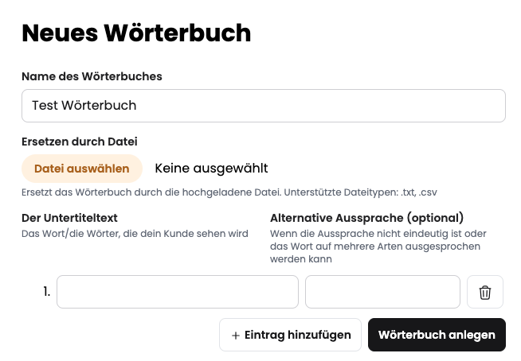The height and width of the screenshot is (361, 521).
Task: Add a new entry via Eintrag hinzufügen
Action: (290, 335)
